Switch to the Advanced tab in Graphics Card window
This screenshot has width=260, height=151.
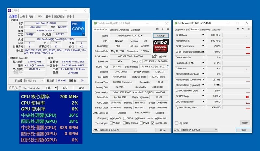pyautogui.click(x=124, y=30)
